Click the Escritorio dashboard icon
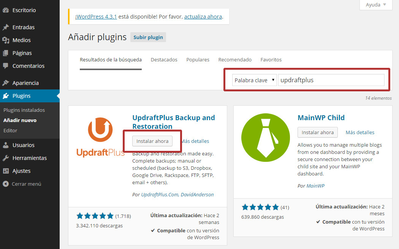This screenshot has width=399, height=249. click(x=6, y=10)
